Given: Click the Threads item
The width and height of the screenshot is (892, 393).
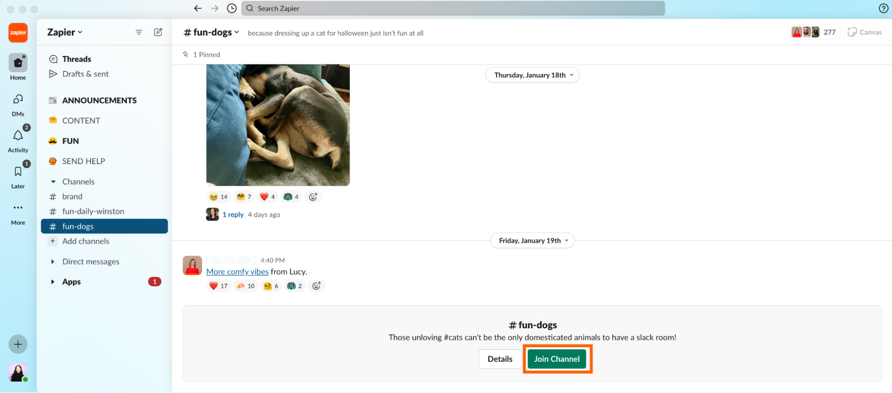Looking at the screenshot, I should pyautogui.click(x=76, y=59).
